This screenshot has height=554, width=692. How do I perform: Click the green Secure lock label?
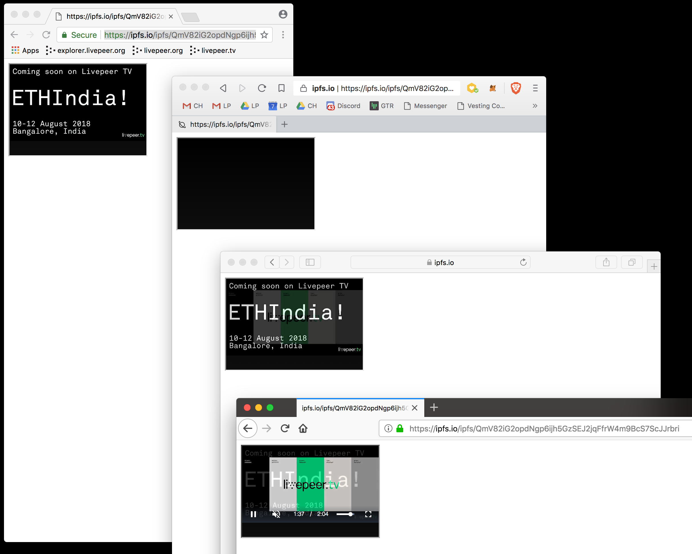79,35
